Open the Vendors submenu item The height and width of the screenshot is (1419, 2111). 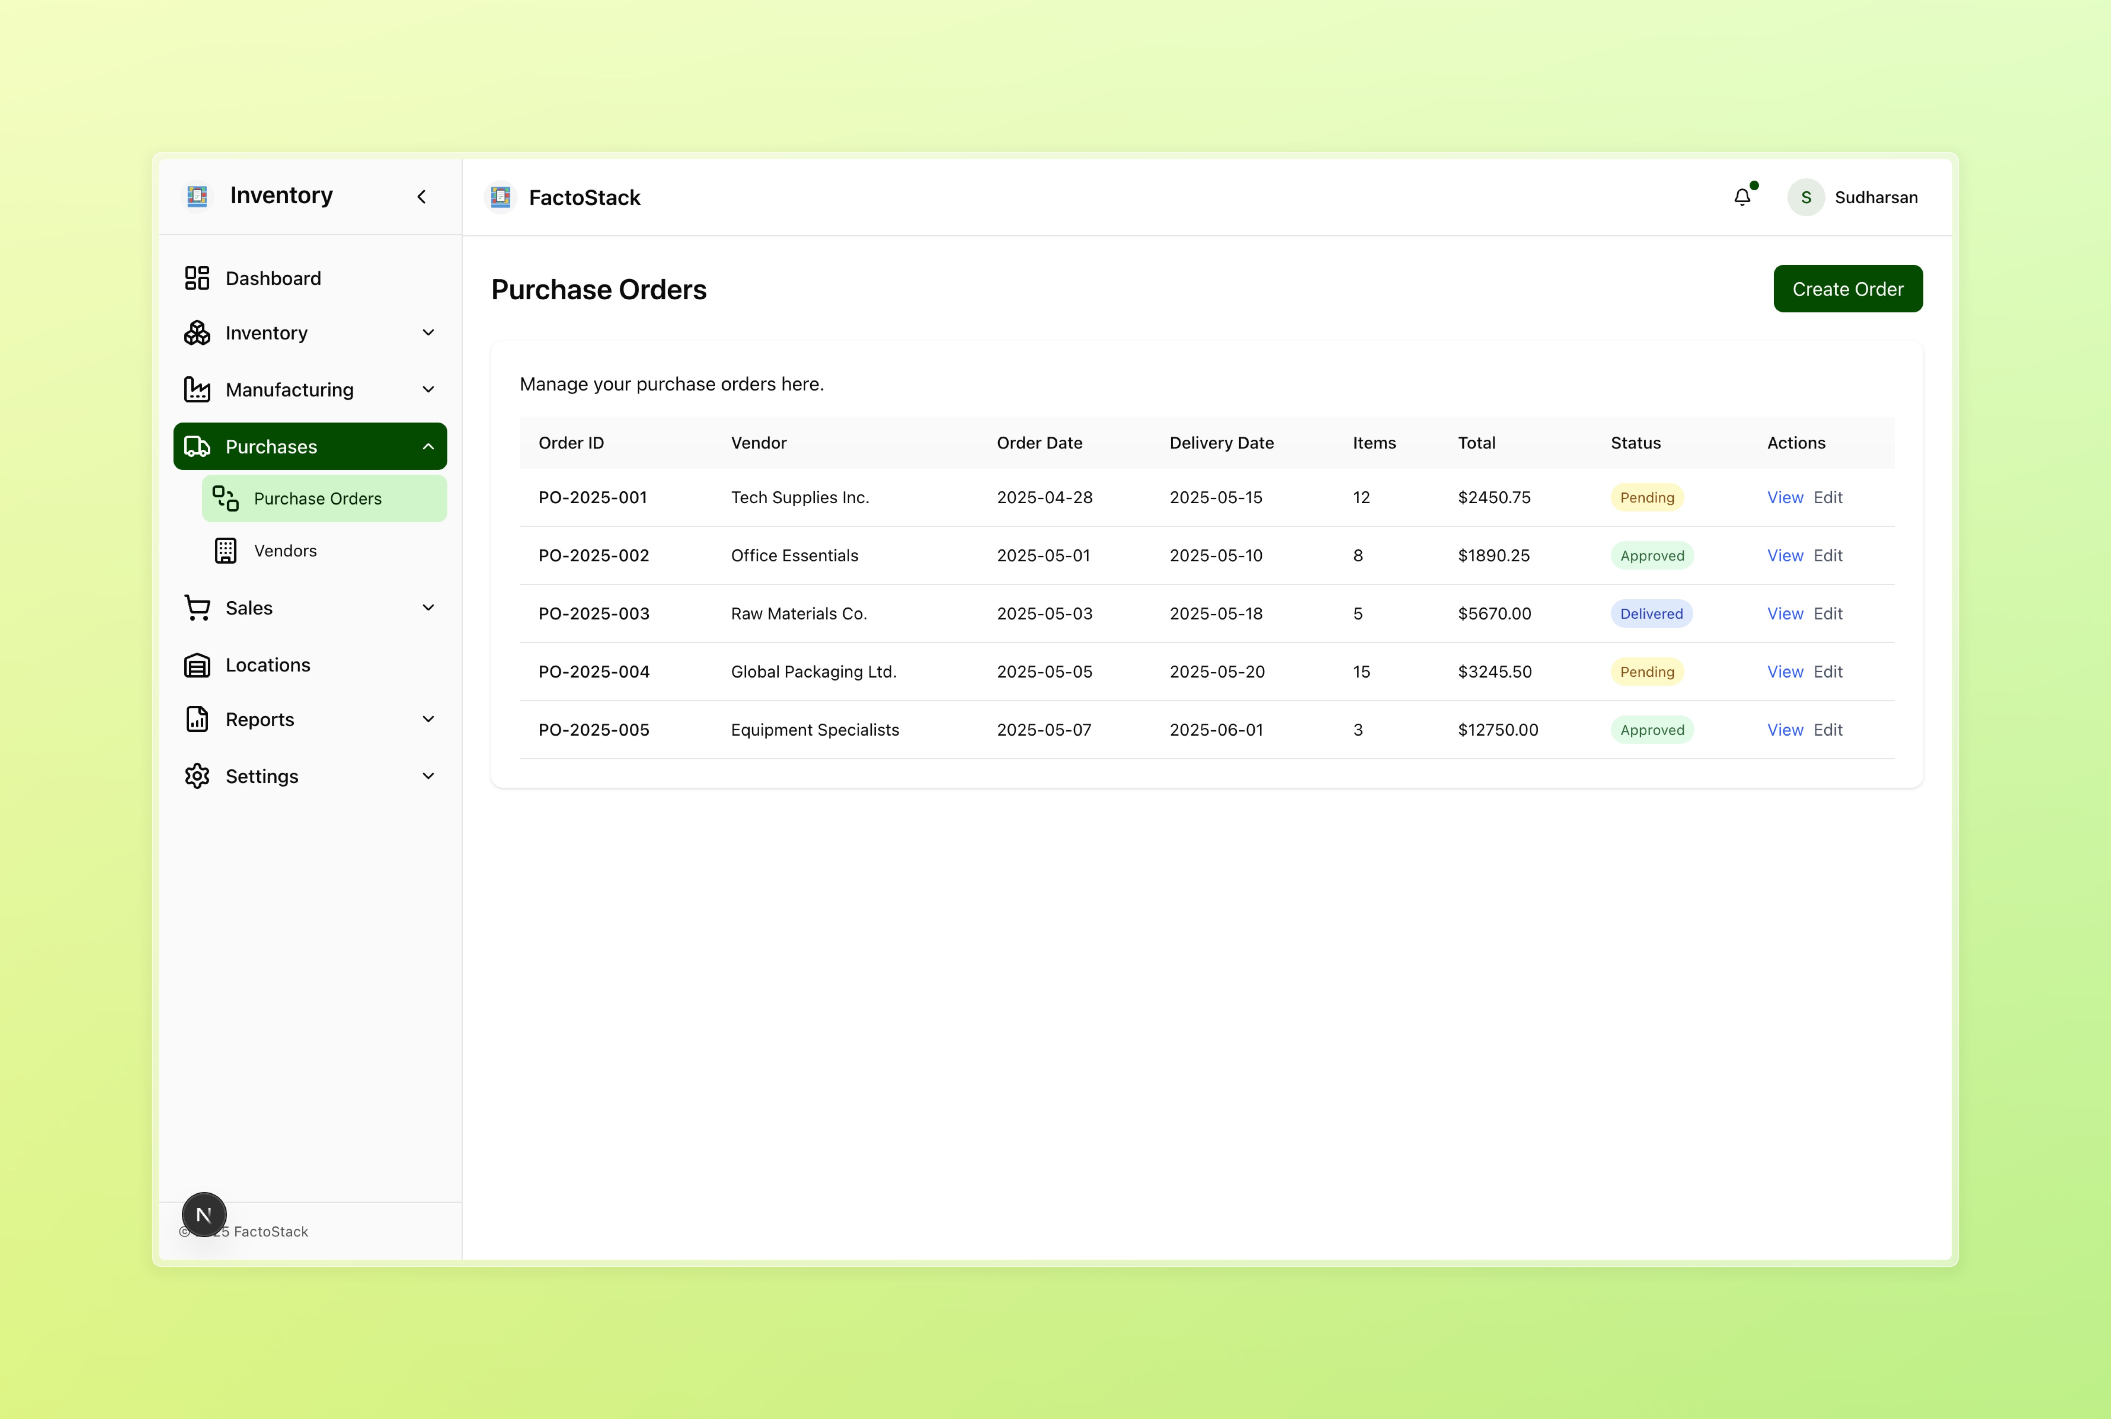tap(285, 551)
